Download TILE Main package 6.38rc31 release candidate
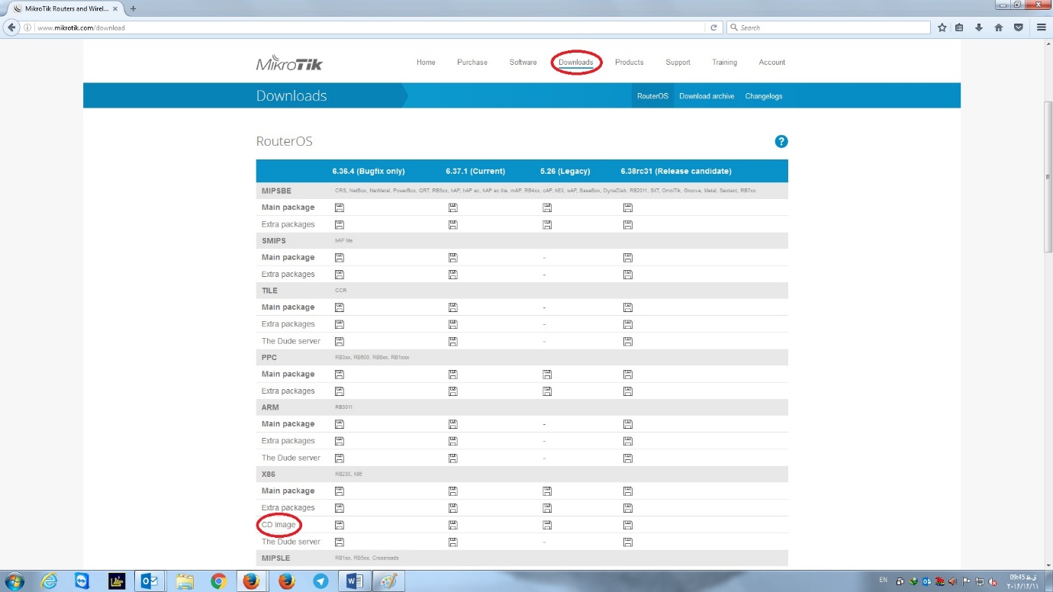Screen dimensions: 1053x592 click(628, 307)
